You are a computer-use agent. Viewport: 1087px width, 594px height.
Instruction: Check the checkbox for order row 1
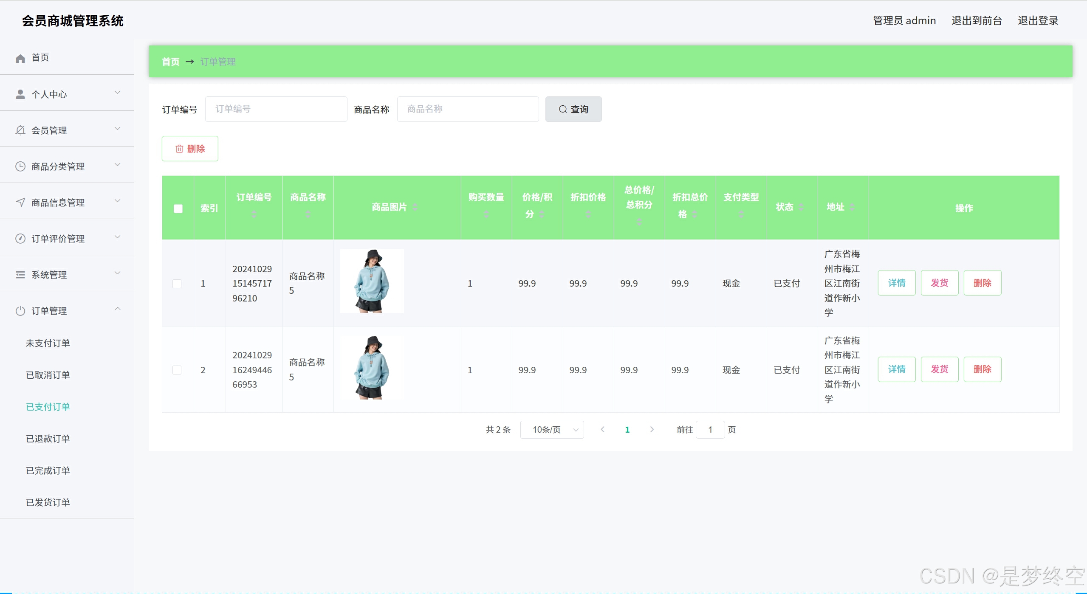click(177, 284)
